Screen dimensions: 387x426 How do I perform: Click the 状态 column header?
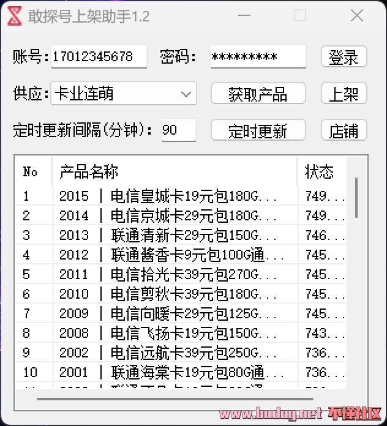coord(322,171)
